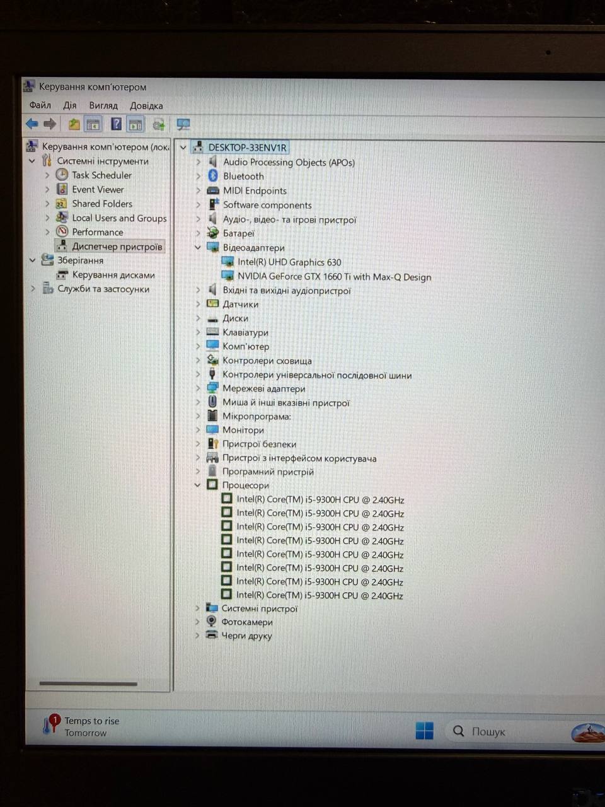Select Task Scheduler clock icon in tree

click(x=62, y=175)
